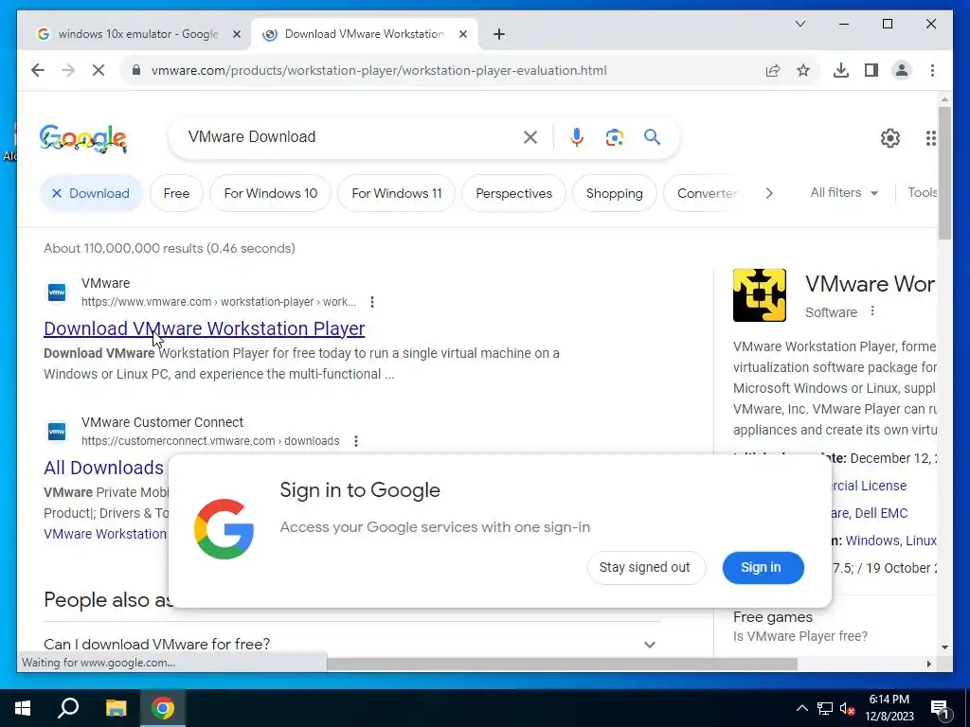This screenshot has width=970, height=727.
Task: Click the address bar URL
Action: coord(379,70)
